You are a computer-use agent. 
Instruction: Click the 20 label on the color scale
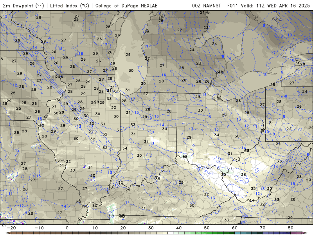click(123, 228)
